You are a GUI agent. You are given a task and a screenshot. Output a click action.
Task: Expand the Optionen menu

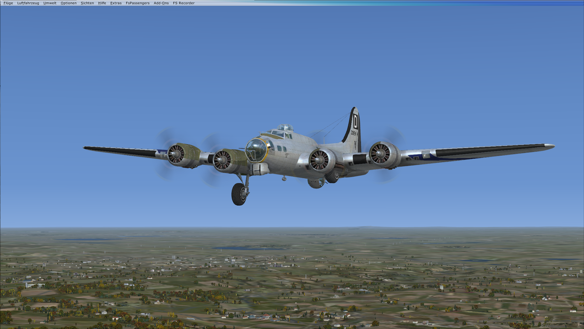tap(69, 3)
